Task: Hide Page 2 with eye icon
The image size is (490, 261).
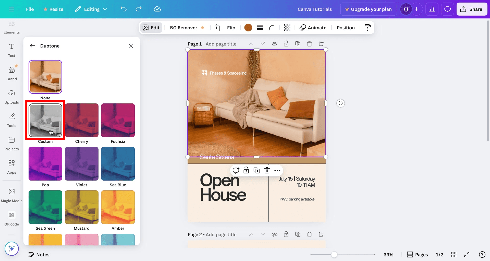Action: [x=274, y=234]
